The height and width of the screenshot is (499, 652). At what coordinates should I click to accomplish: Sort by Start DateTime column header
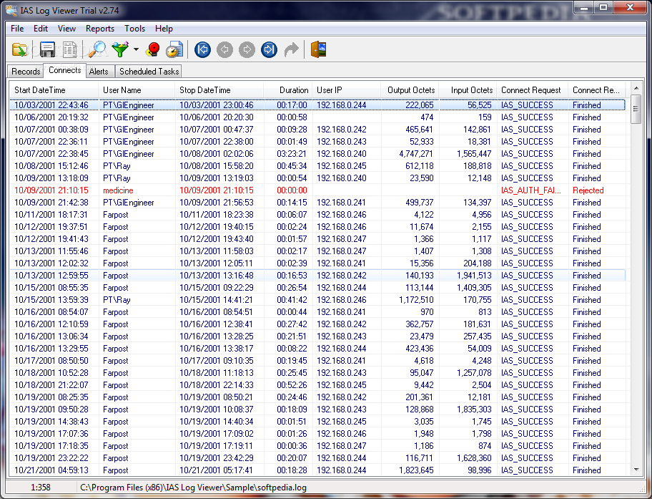point(54,90)
